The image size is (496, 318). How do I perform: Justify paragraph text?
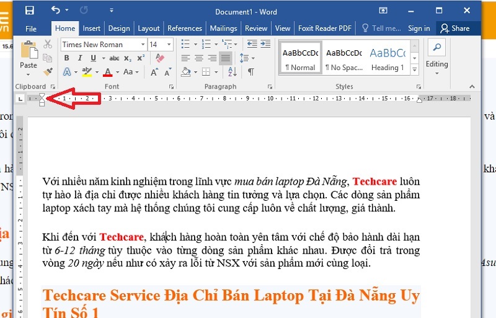[x=226, y=58]
